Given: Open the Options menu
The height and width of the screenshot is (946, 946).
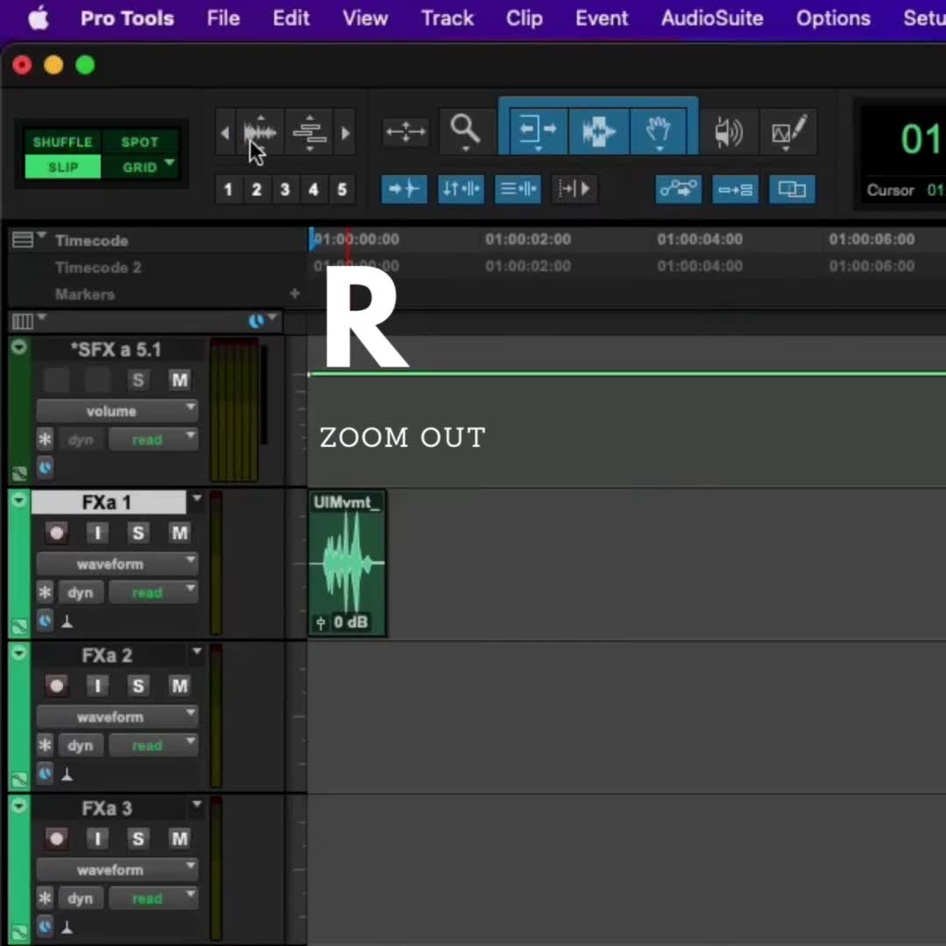Looking at the screenshot, I should (834, 18).
